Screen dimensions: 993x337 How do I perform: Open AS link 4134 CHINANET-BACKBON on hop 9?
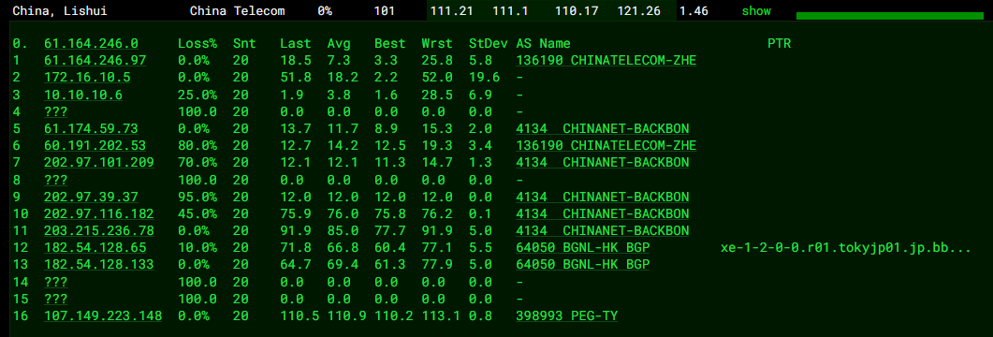603,197
